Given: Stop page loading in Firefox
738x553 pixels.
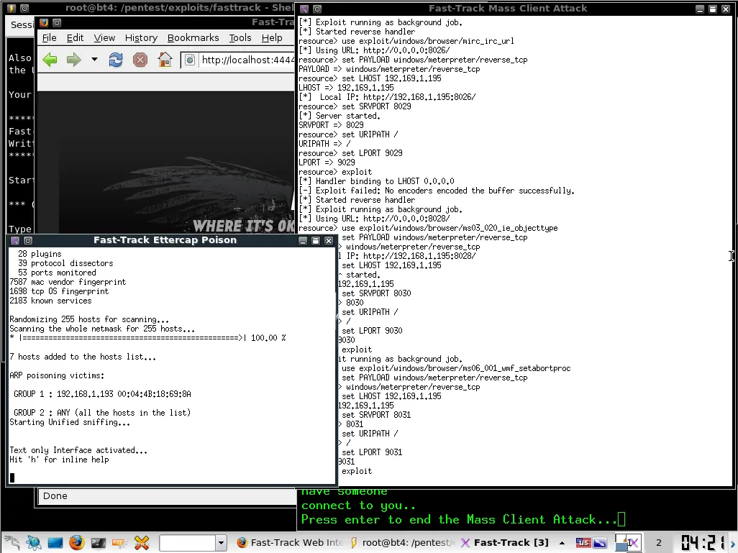Looking at the screenshot, I should point(140,60).
